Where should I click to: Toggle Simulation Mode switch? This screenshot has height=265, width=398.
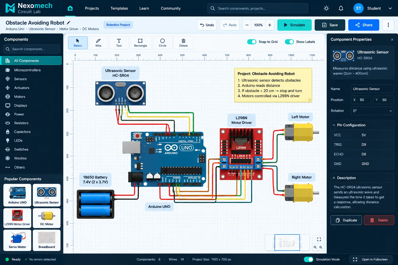308,259
